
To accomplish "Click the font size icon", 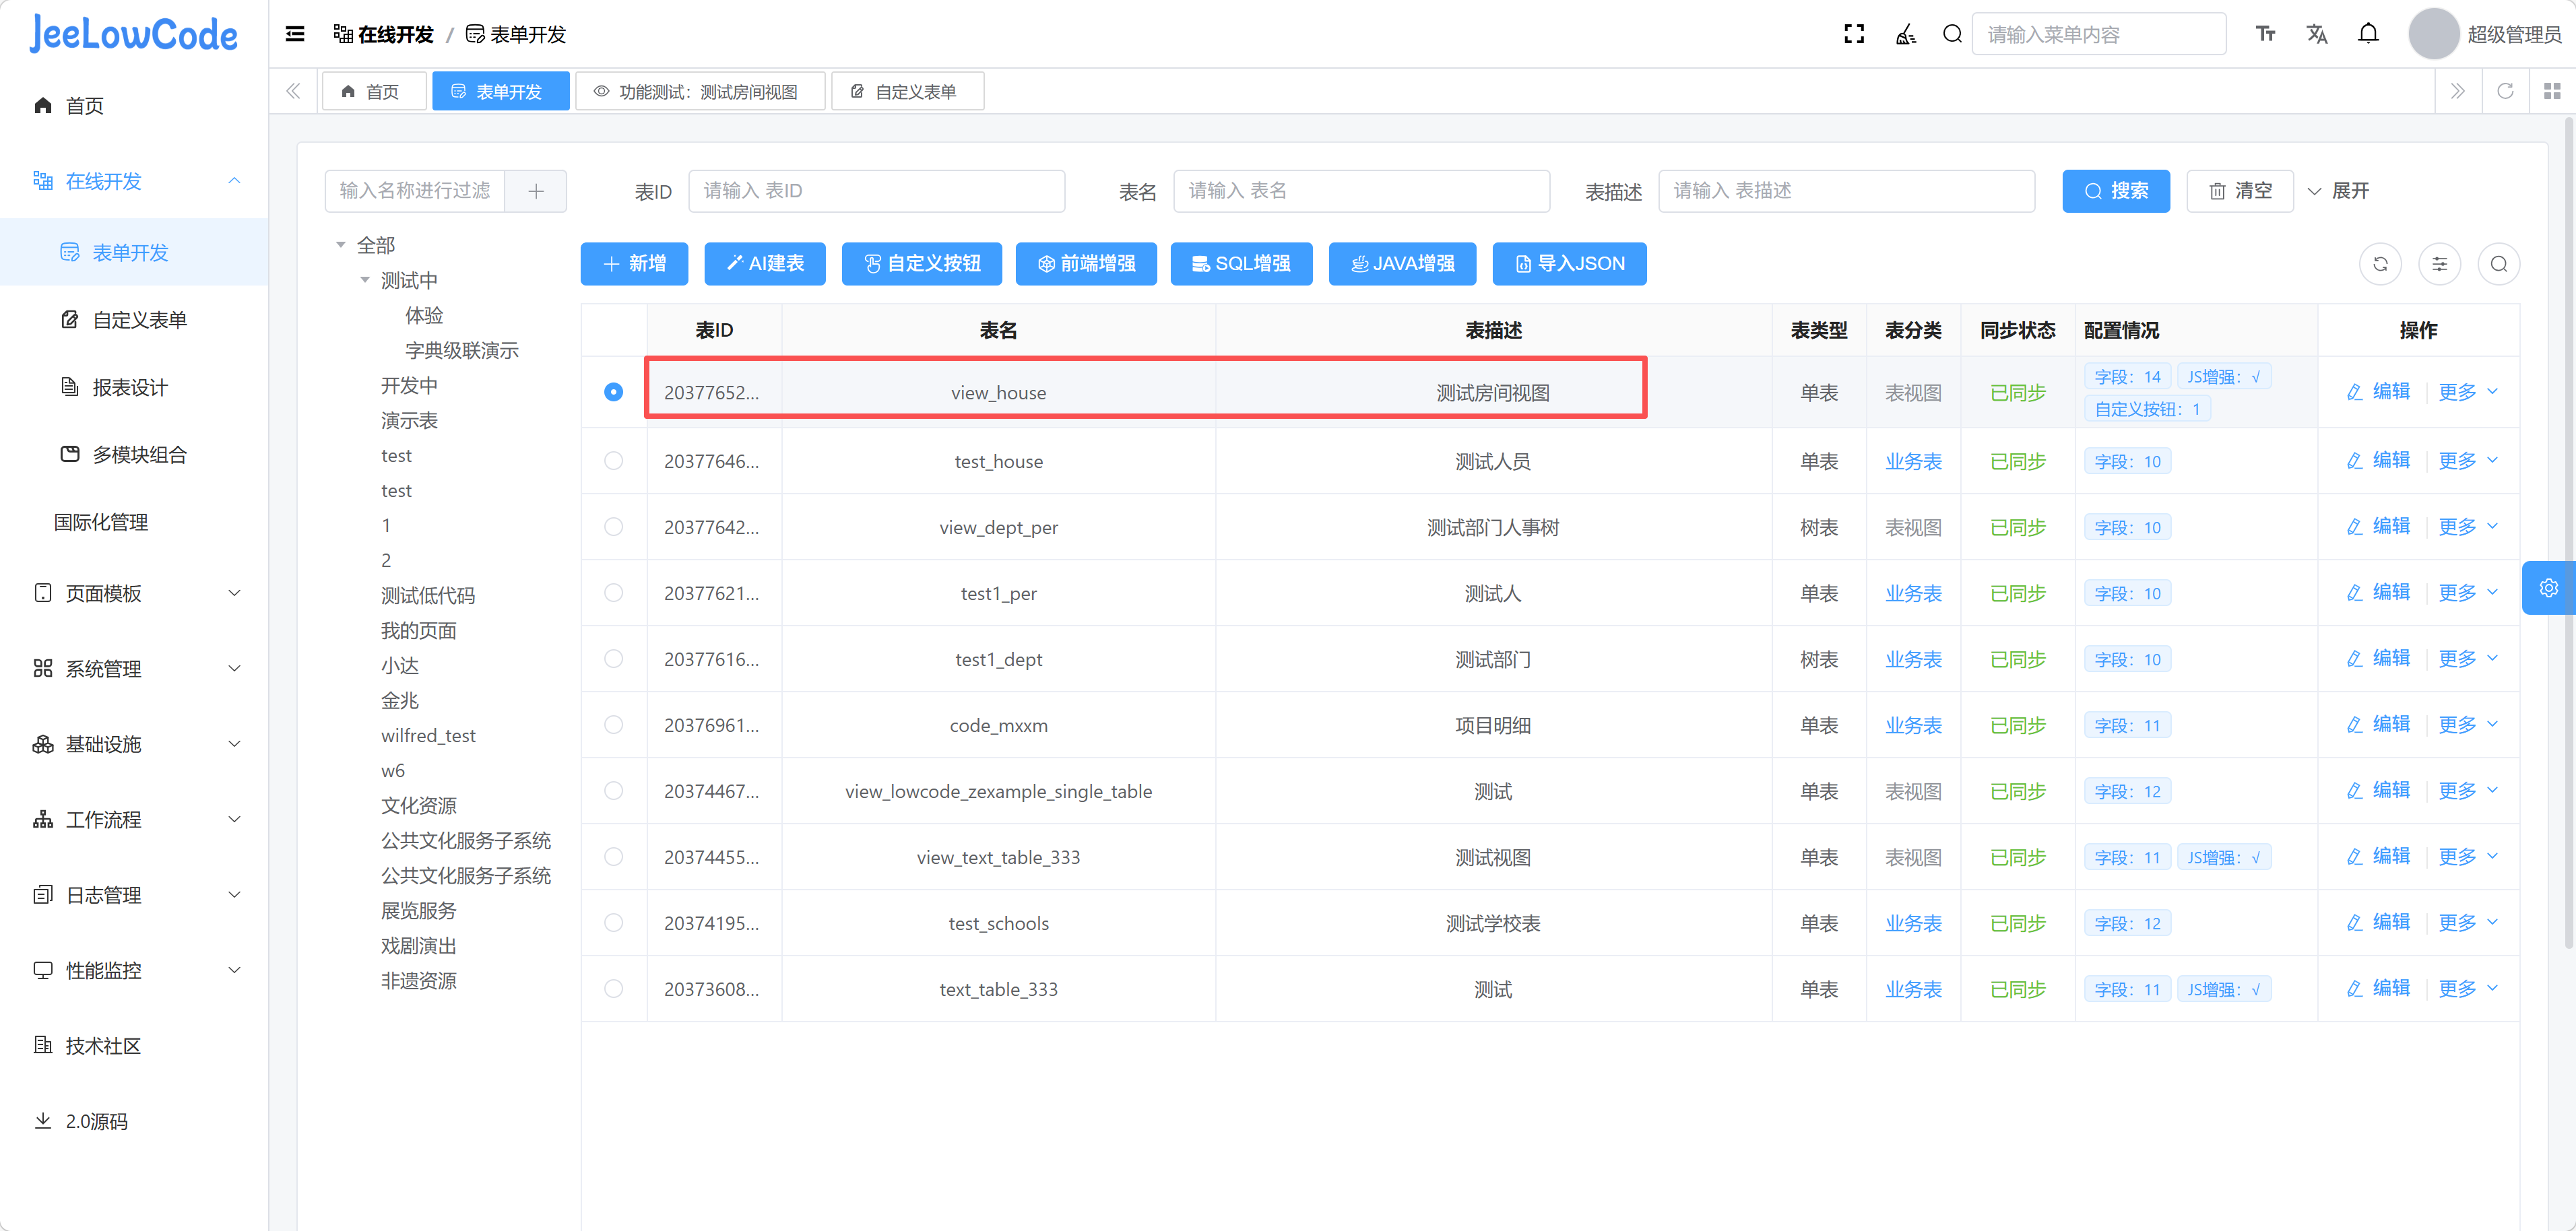I will (2265, 34).
